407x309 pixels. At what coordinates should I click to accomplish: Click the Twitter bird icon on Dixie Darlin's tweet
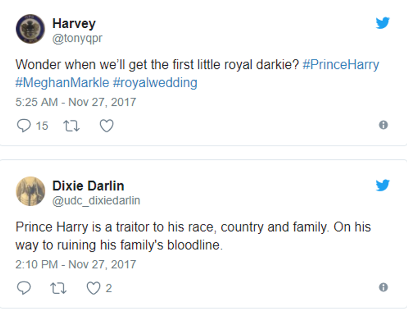382,185
